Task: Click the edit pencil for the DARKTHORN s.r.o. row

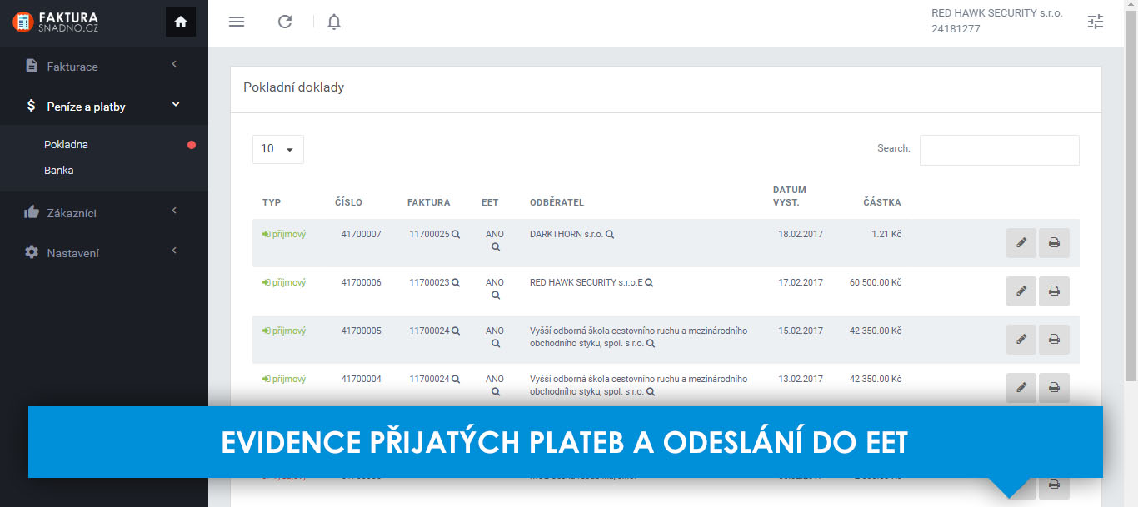Action: click(x=1021, y=243)
